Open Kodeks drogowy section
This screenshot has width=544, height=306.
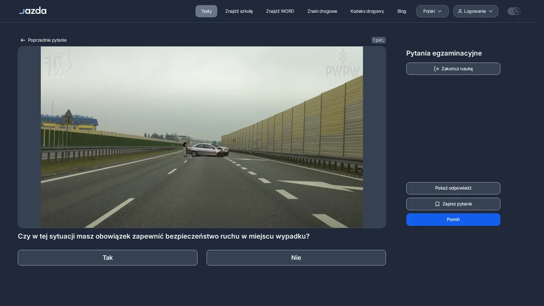pyautogui.click(x=367, y=11)
